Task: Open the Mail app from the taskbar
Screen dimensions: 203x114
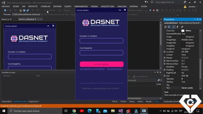Action: click(x=105, y=111)
